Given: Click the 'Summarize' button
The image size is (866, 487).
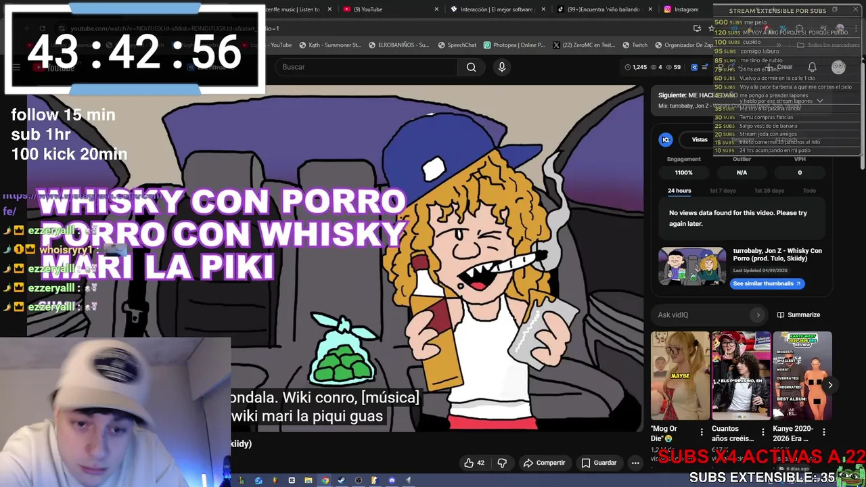Looking at the screenshot, I should 798,315.
